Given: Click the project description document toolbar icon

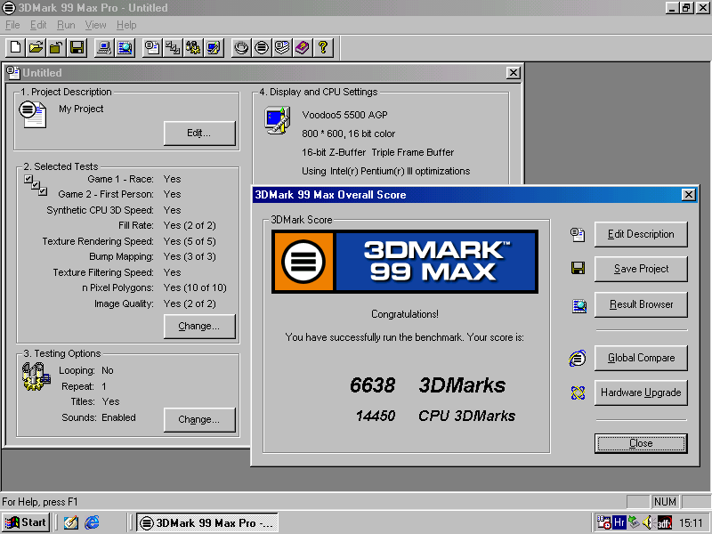Looking at the screenshot, I should click(x=152, y=47).
